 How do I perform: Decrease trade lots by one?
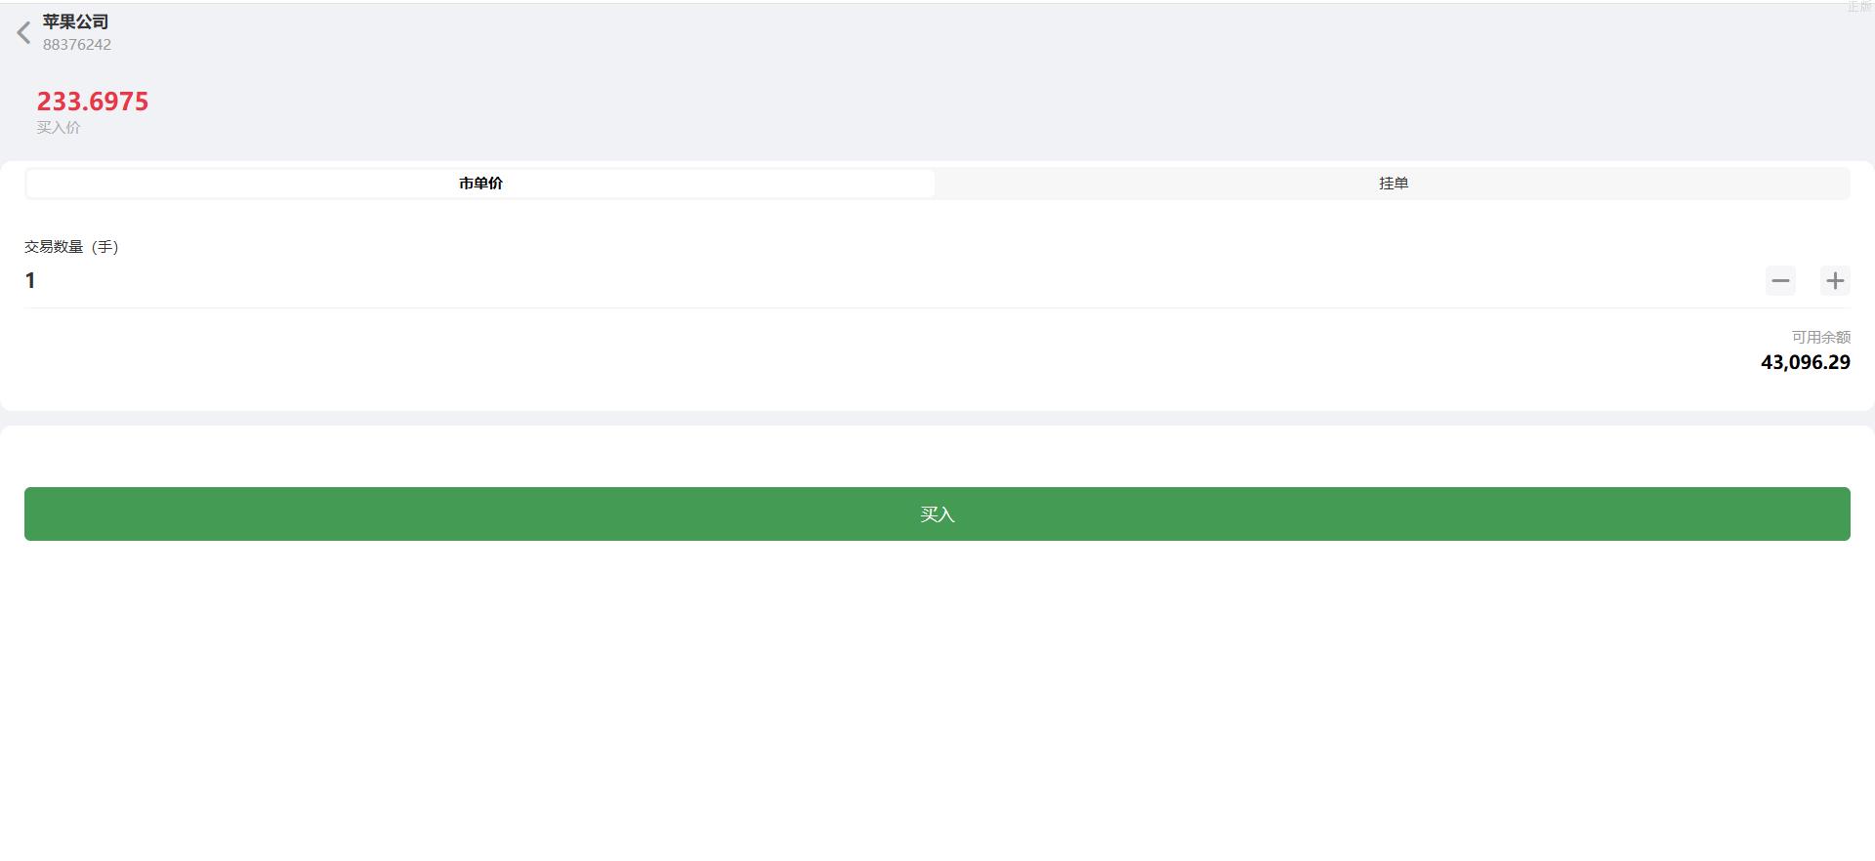click(x=1780, y=281)
